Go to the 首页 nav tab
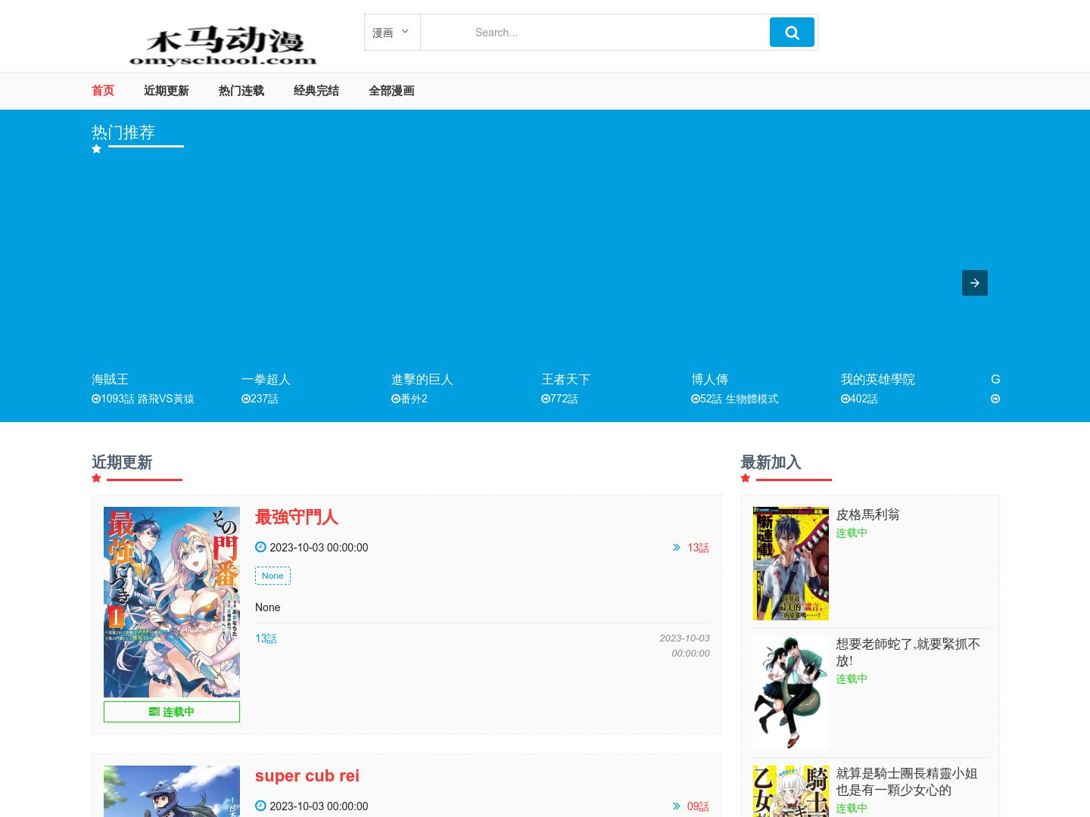The image size is (1090, 817). [103, 91]
